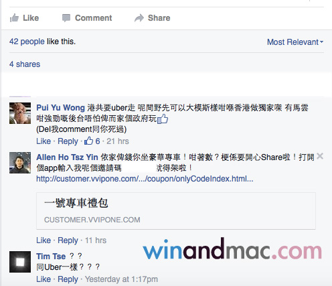Click the thumbs-up Like icon on post

pos(14,18)
